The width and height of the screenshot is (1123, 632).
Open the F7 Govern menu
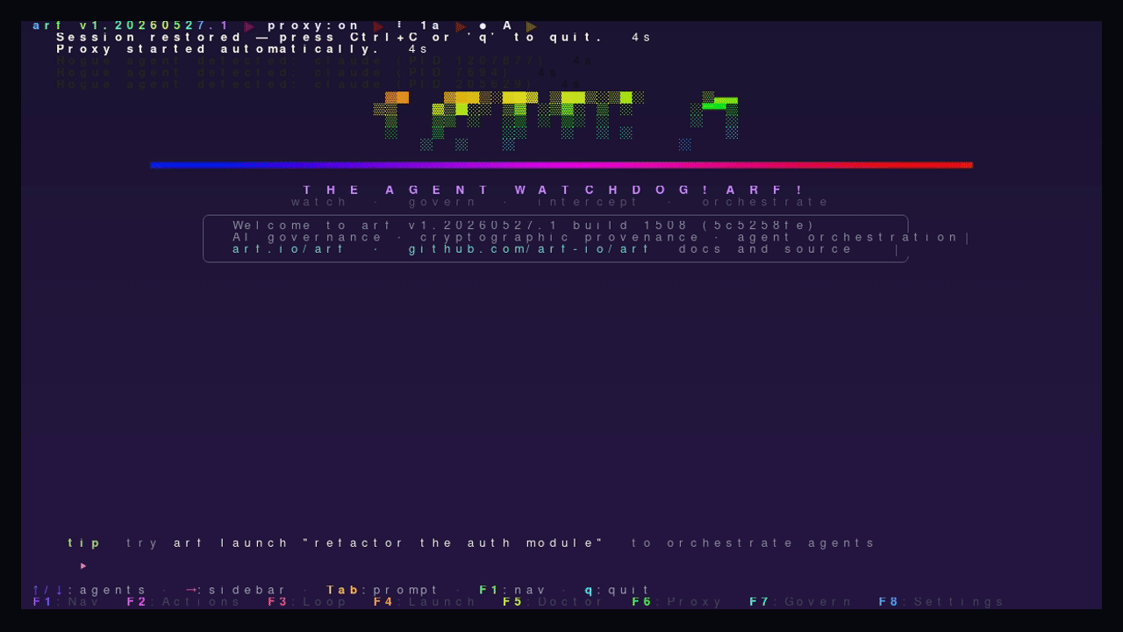tap(801, 602)
